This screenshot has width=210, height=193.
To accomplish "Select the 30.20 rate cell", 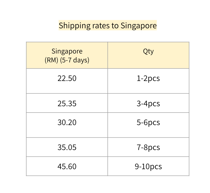I will (x=67, y=122).
